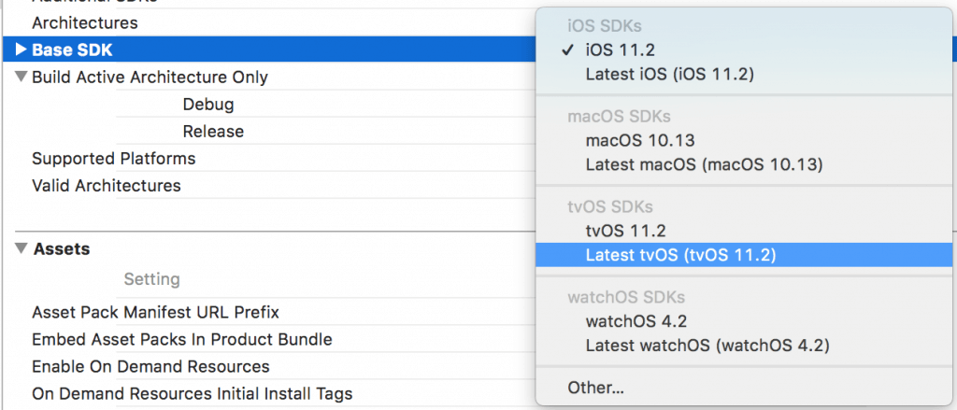Select highlighted Latest tvOS (tvOS 11.2)

681,255
